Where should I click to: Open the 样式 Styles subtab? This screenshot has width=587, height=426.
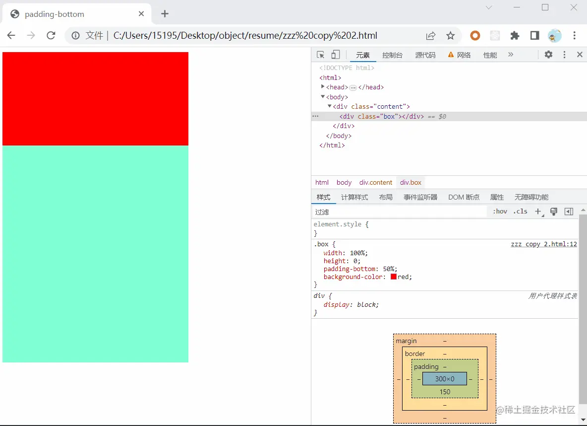pyautogui.click(x=323, y=197)
